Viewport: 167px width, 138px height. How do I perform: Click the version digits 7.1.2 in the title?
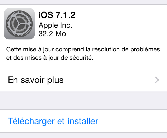[66, 15]
